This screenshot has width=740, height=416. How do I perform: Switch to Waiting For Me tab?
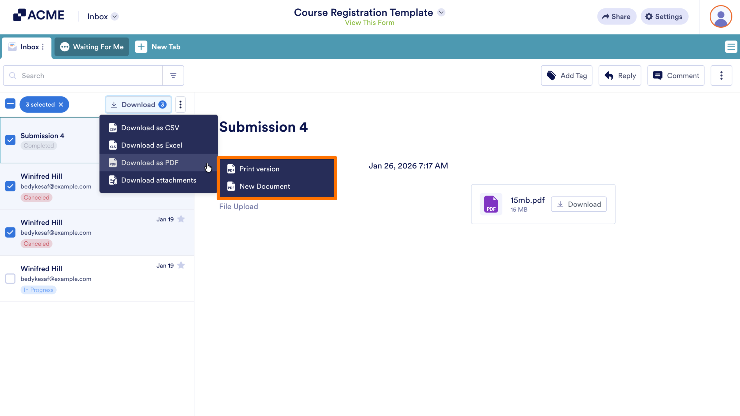[92, 47]
